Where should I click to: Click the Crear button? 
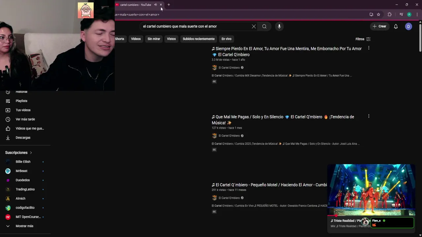(x=379, y=26)
